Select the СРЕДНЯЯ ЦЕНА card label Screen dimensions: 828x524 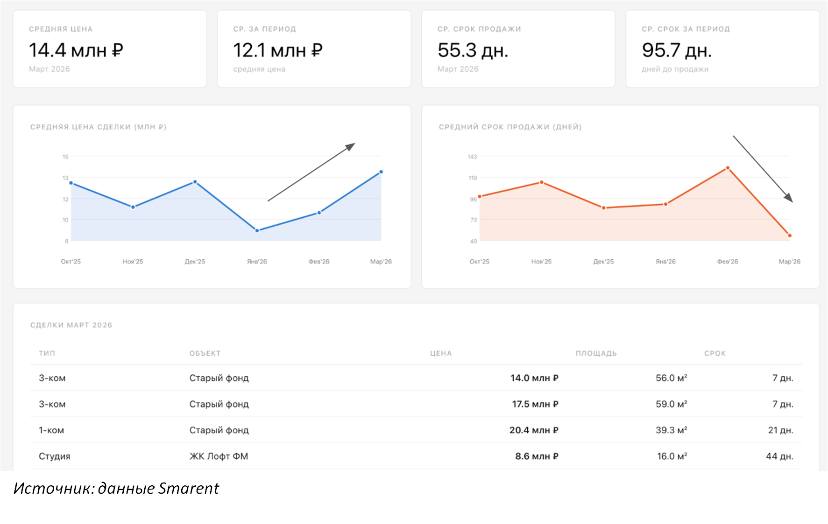click(x=61, y=29)
